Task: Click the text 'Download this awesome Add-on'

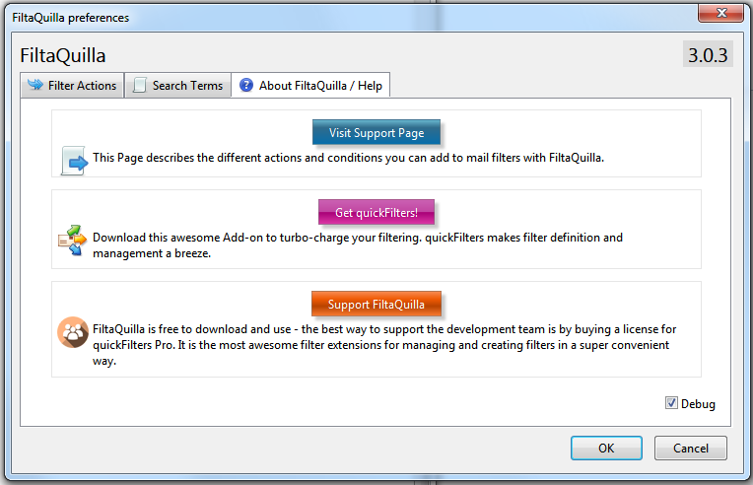Action: [x=180, y=238]
